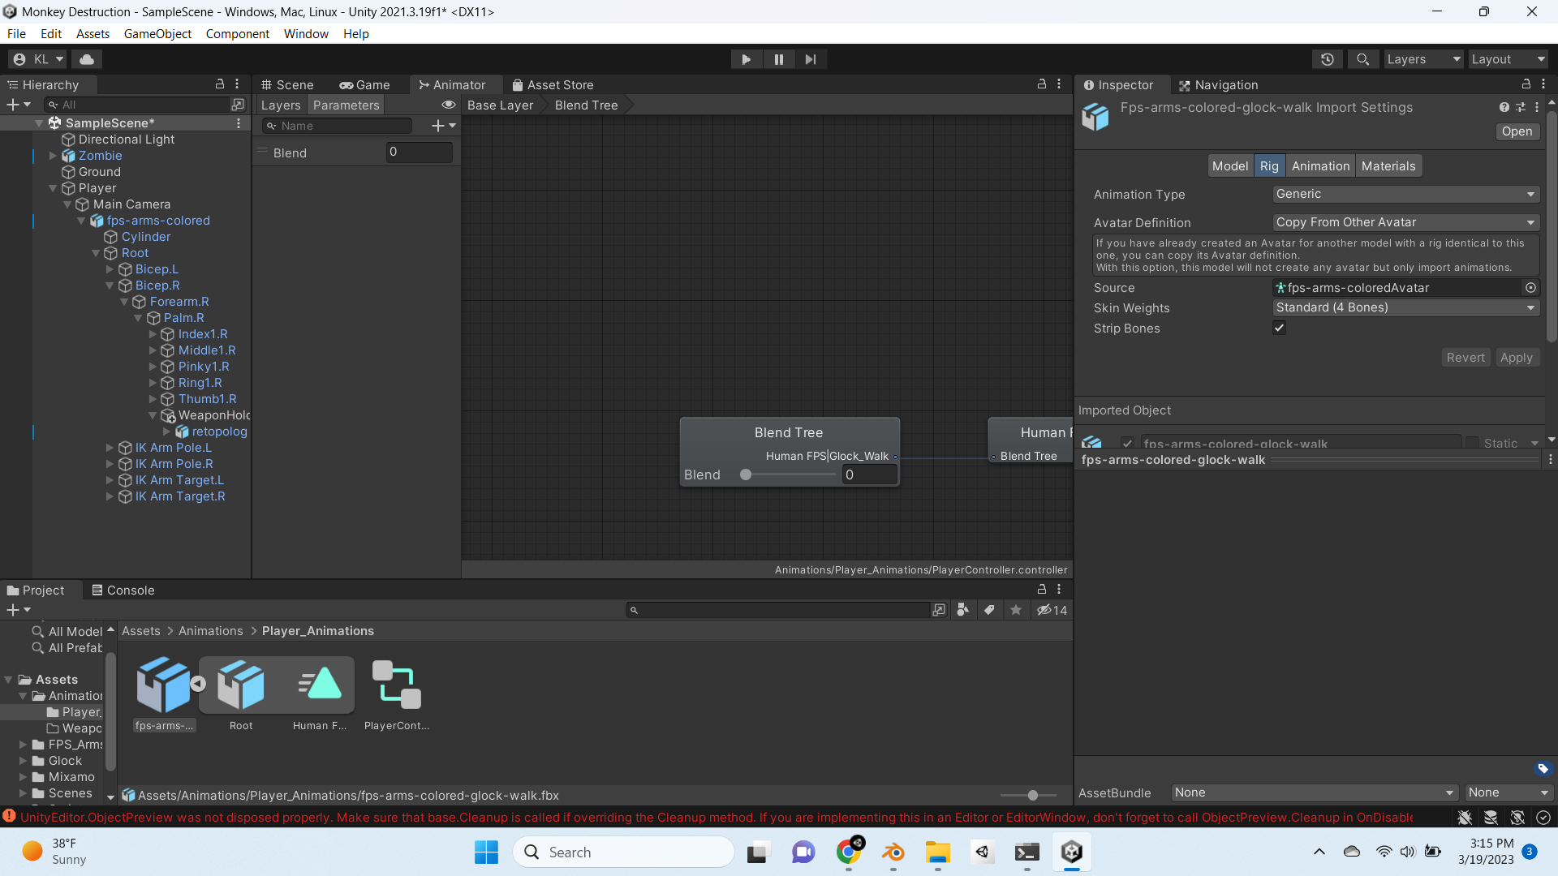
Task: Click the Open button in the Inspector
Action: coord(1517,131)
